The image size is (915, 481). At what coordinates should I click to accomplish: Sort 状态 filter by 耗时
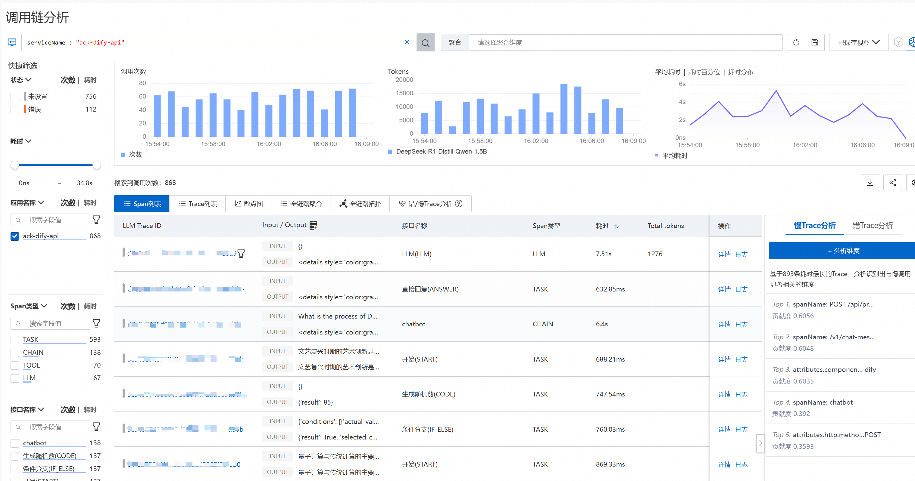pyautogui.click(x=90, y=80)
